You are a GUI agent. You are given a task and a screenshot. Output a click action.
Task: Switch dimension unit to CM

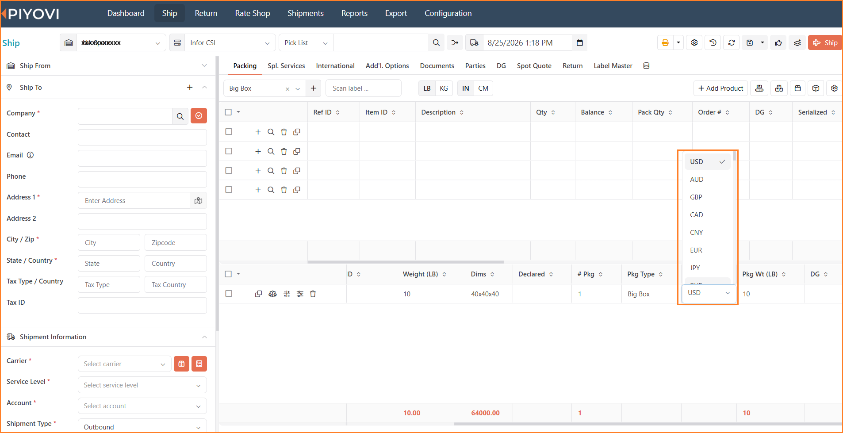(483, 88)
